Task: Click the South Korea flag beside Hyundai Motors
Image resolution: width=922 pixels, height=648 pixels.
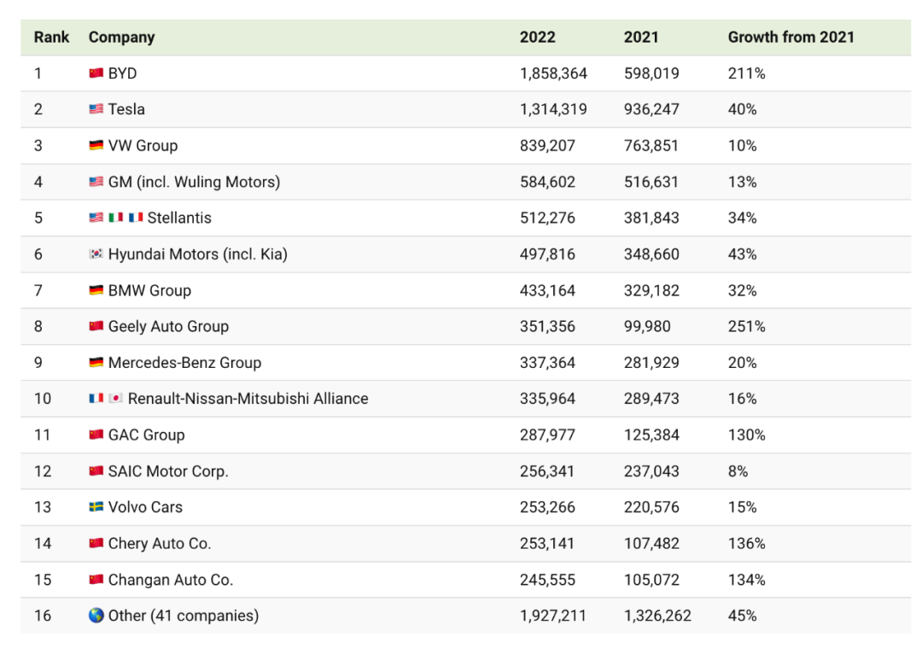Action: click(x=96, y=254)
